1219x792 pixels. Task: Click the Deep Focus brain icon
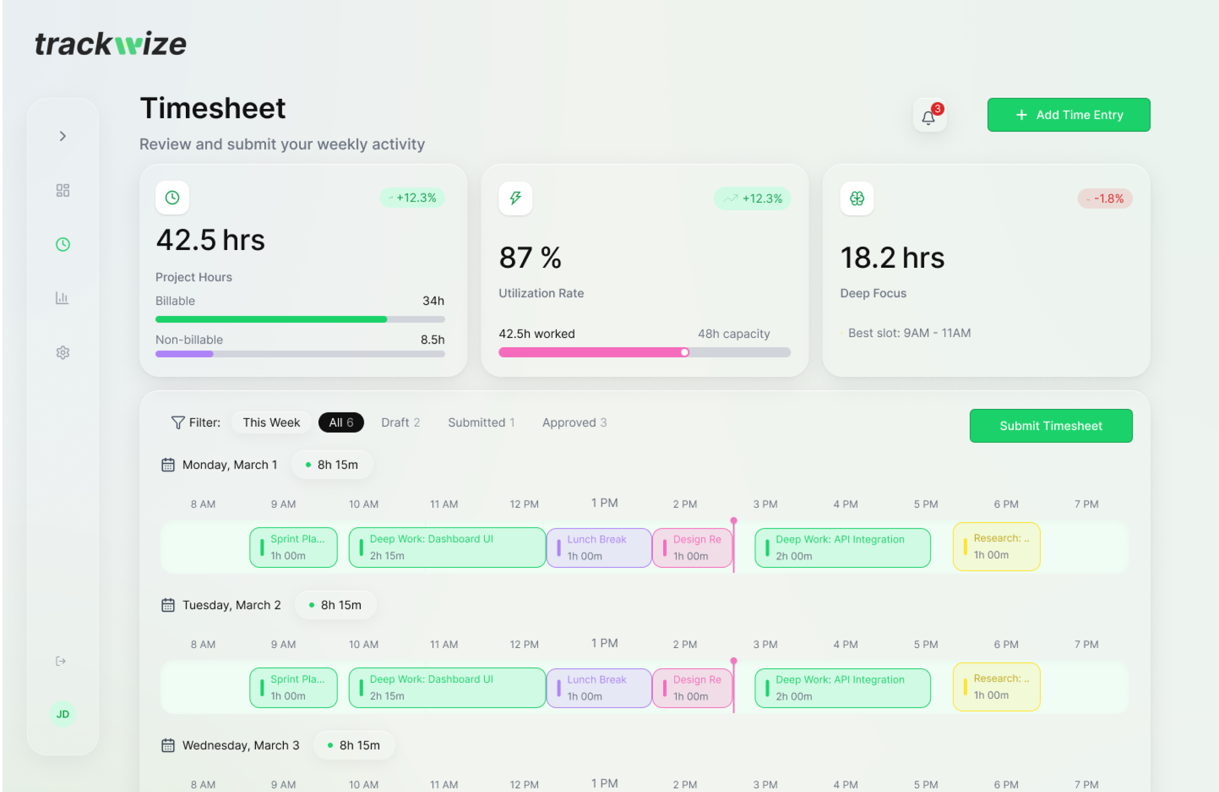[x=856, y=198]
